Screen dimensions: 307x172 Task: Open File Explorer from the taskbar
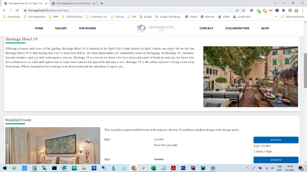tap(84, 168)
